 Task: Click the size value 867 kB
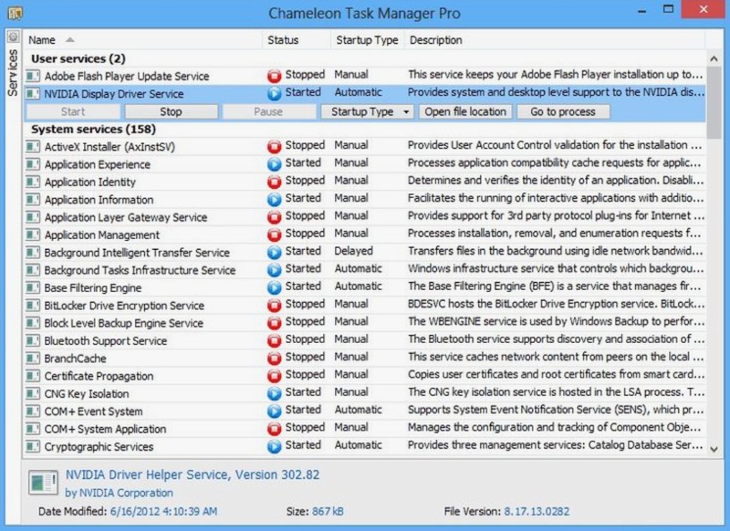328,512
